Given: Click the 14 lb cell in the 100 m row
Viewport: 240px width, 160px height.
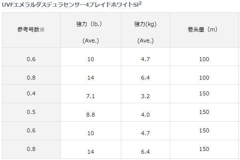Looking at the screenshot, I should 91,78.
